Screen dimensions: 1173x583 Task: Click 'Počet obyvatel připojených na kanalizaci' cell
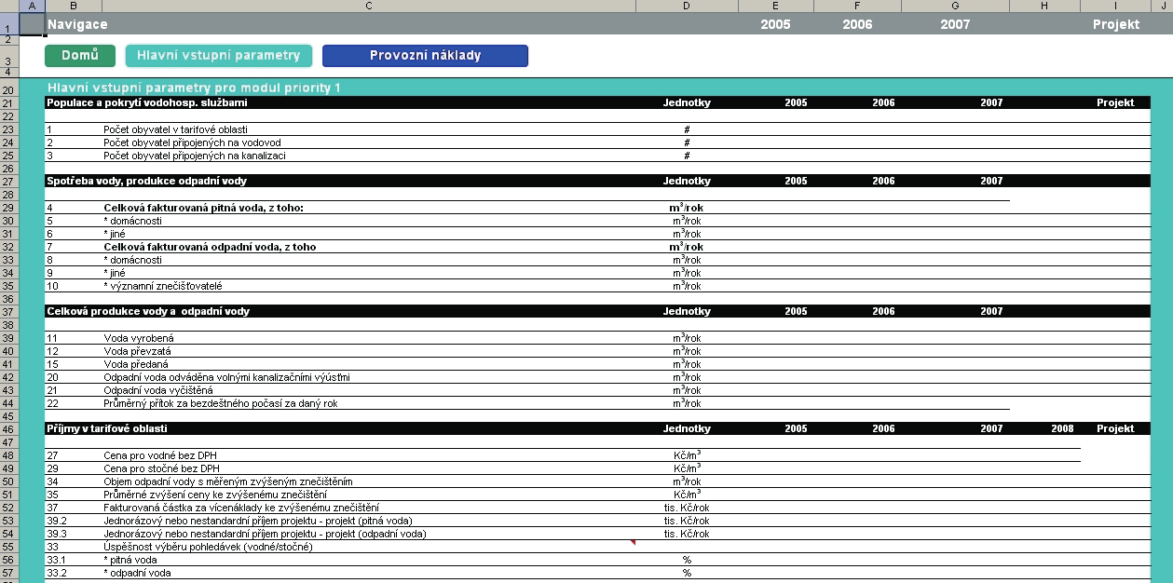195,156
